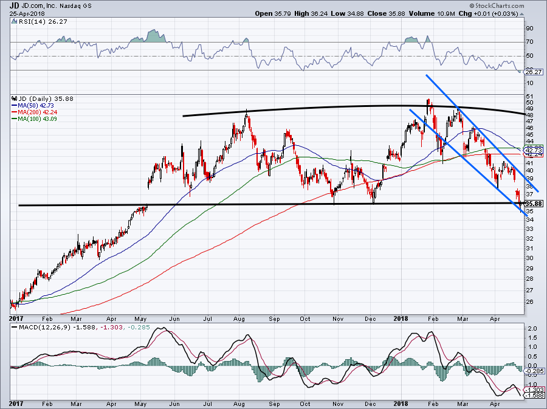
Task: Click the bold JD ticker symbol in header
Action: pos(15,5)
